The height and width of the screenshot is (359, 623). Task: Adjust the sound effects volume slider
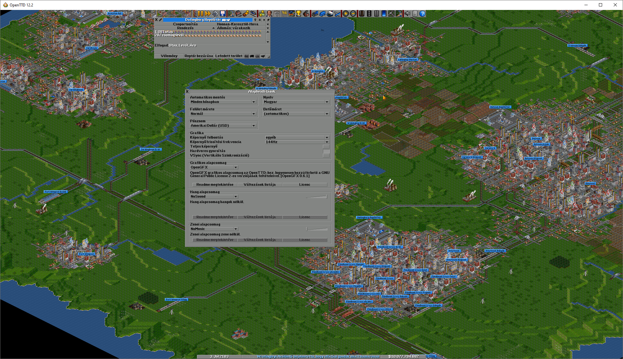click(317, 196)
